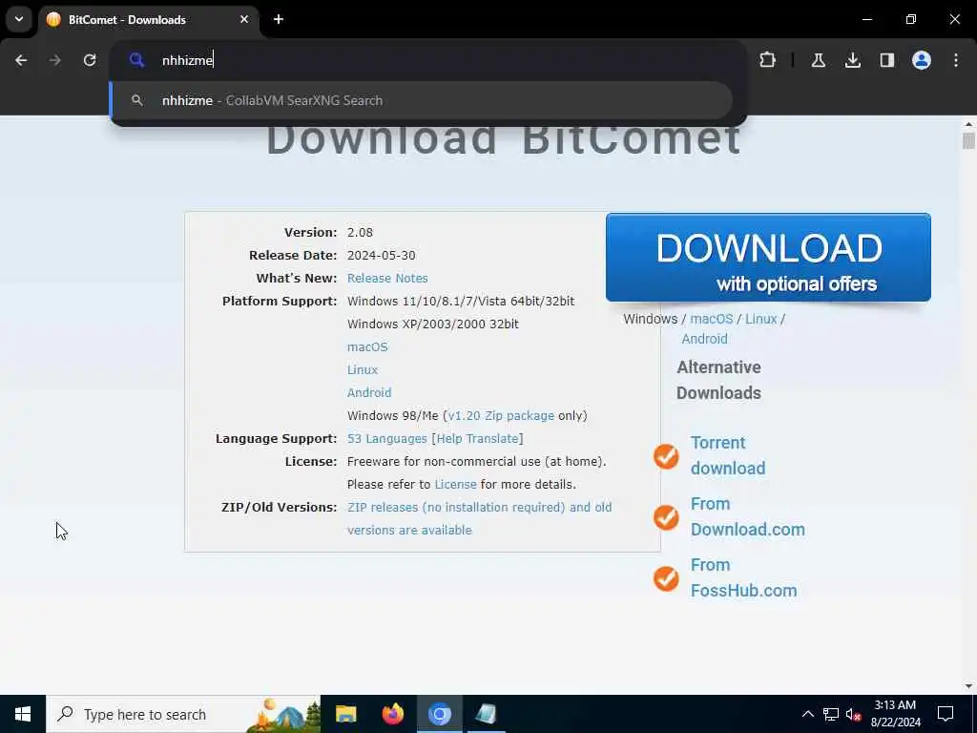This screenshot has width=977, height=733.
Task: Open the Extensions puzzle icon
Action: click(768, 60)
